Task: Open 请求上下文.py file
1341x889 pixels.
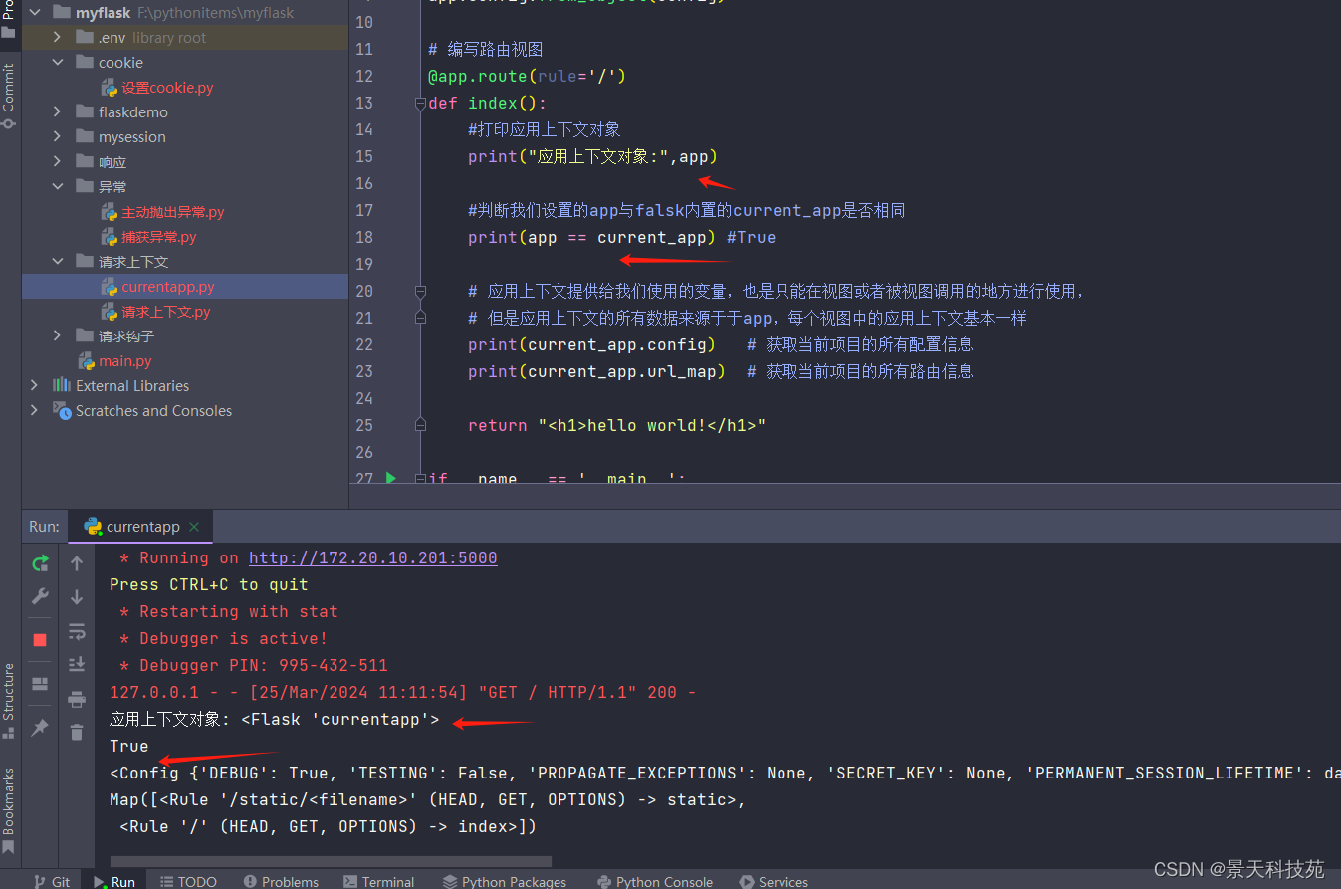Action: point(166,312)
